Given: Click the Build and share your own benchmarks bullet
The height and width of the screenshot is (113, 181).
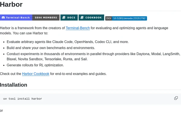Looking at the screenshot, I should coord(51,48).
